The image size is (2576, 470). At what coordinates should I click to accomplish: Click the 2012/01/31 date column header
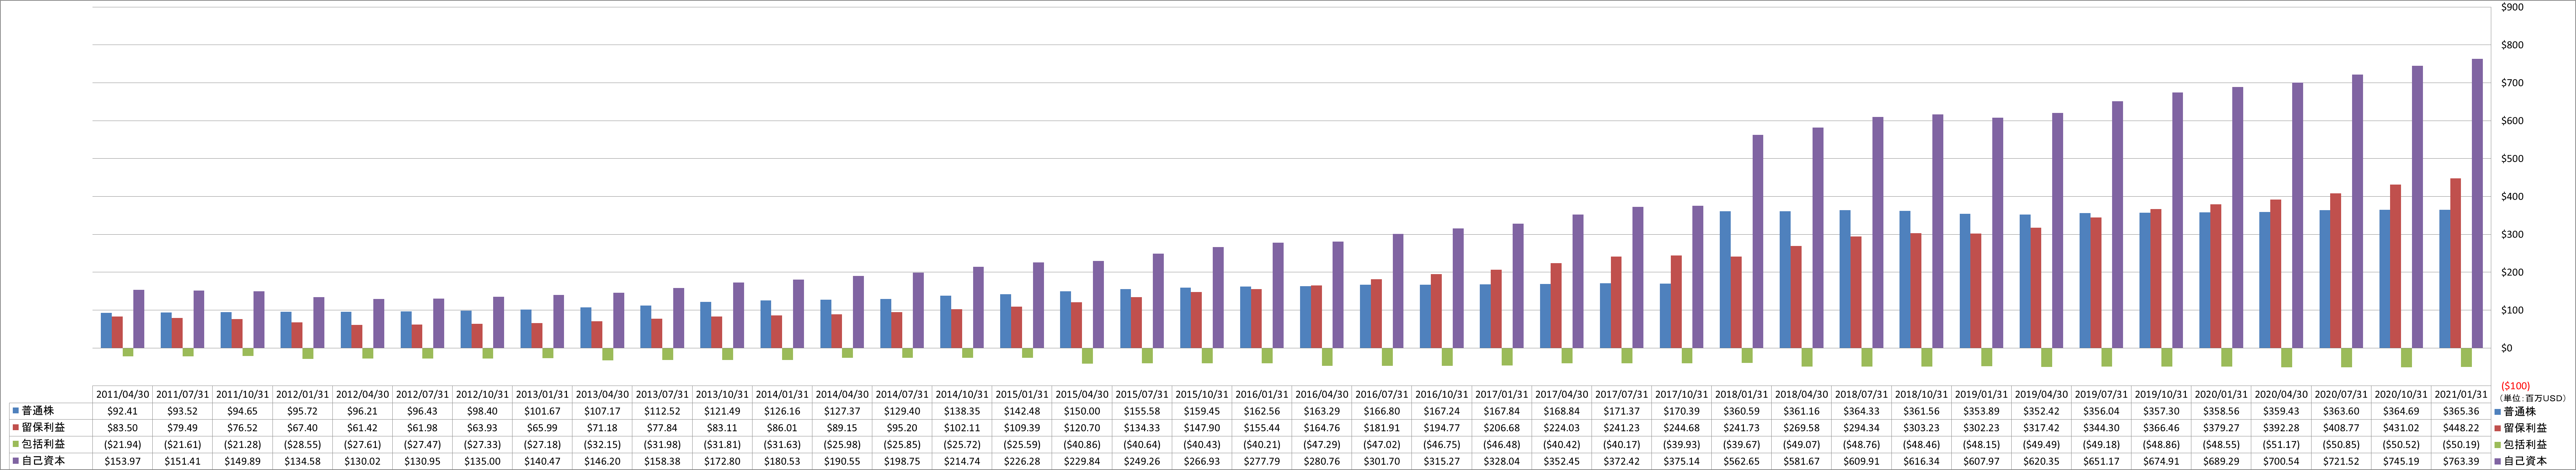point(302,394)
